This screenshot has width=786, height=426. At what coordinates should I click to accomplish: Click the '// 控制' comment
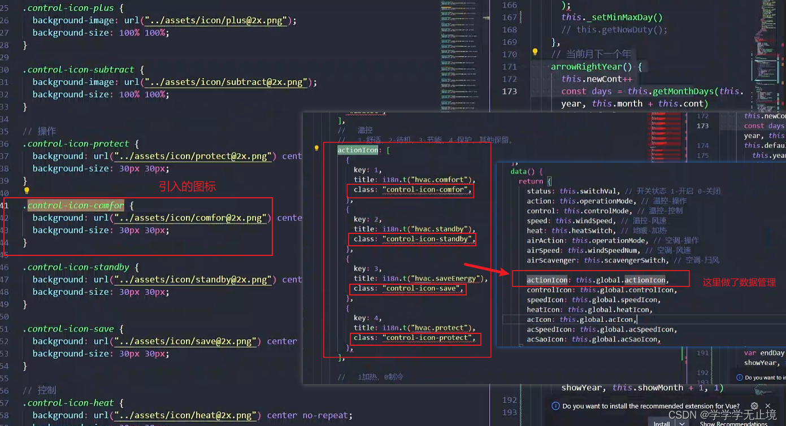(39, 390)
